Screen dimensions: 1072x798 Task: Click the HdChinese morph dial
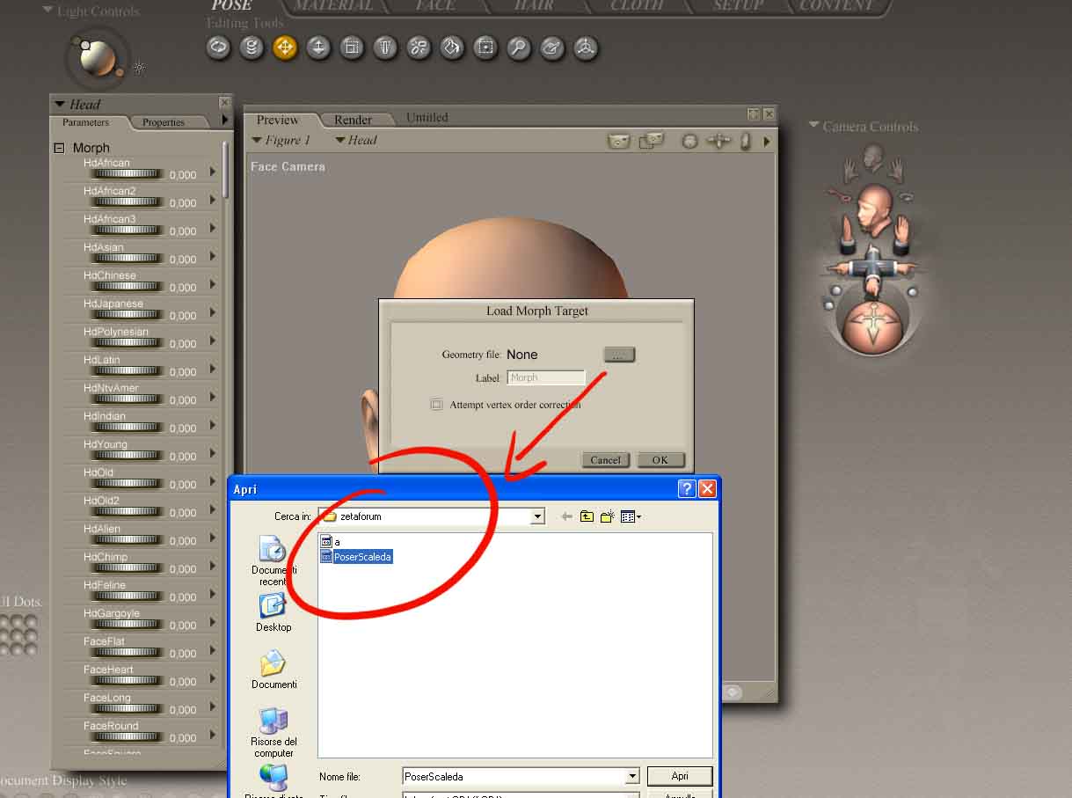point(128,286)
